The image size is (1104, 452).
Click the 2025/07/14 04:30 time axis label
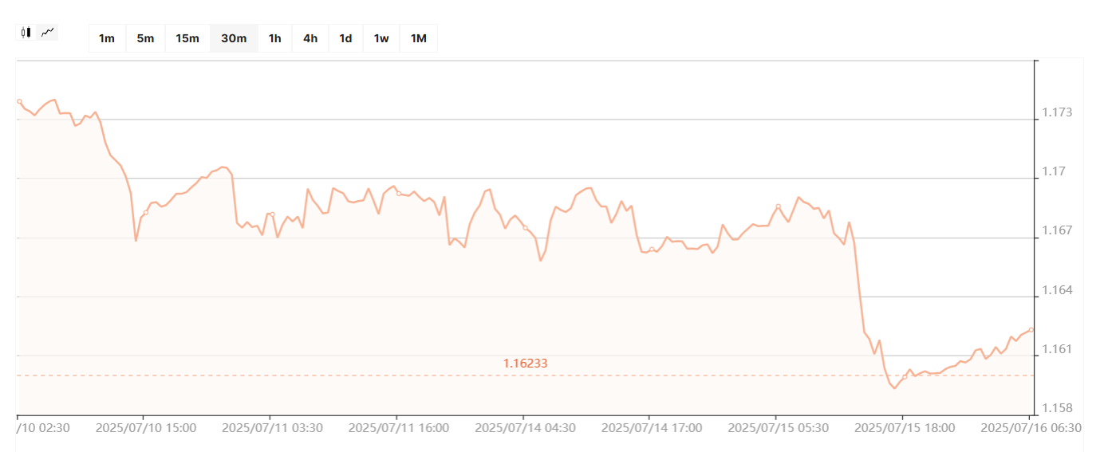525,428
